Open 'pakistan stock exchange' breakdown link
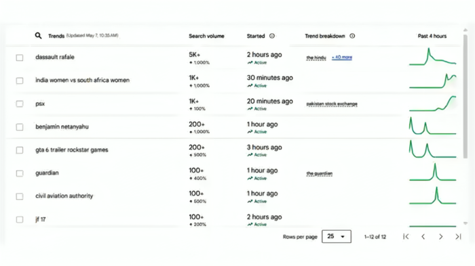This screenshot has height=266, width=475. pos(332,104)
